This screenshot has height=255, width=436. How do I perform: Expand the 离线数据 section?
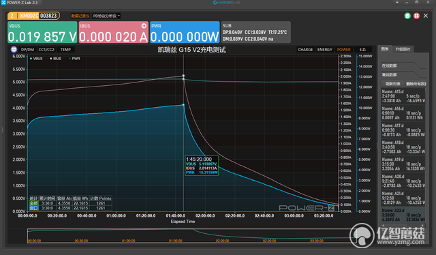coord(403,74)
